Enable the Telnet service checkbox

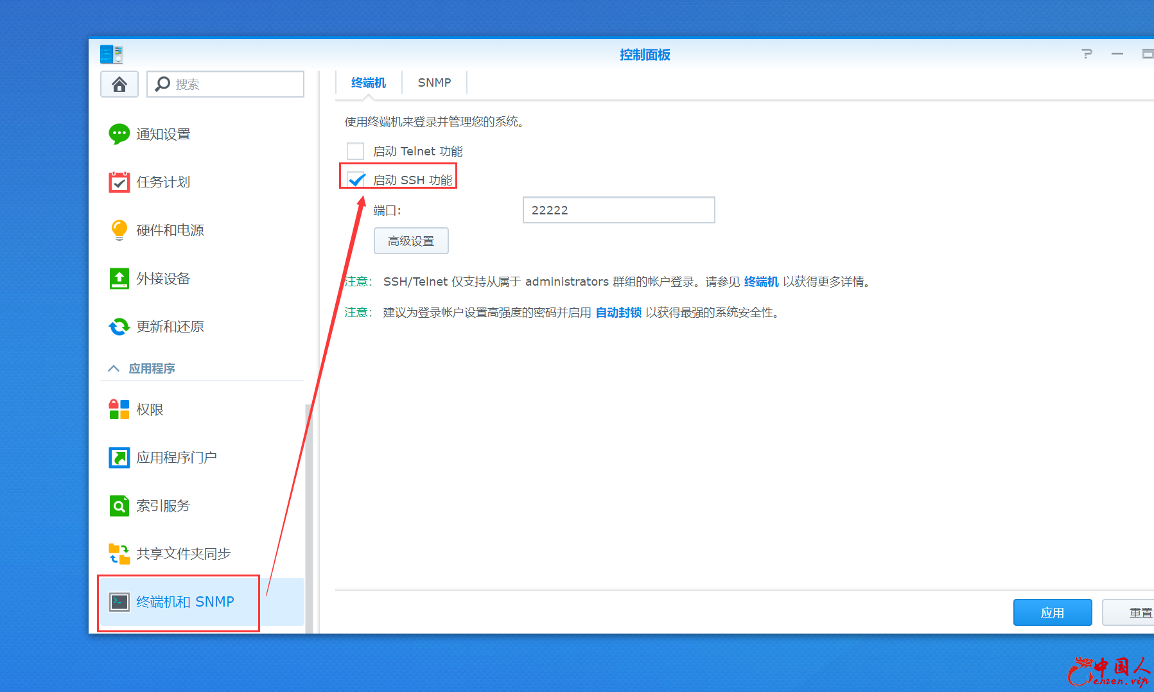pyautogui.click(x=355, y=151)
